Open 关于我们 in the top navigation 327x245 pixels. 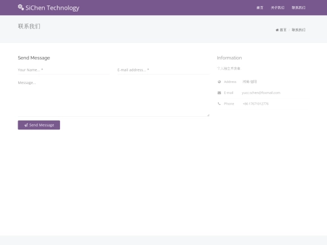277,8
